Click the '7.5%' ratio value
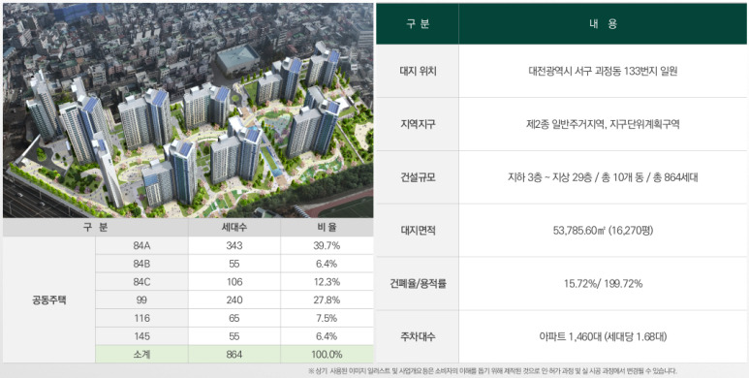Screen dimensions: 749x378 click(328, 319)
